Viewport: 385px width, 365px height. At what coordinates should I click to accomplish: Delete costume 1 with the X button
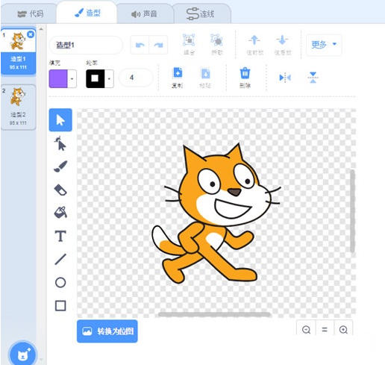click(31, 34)
